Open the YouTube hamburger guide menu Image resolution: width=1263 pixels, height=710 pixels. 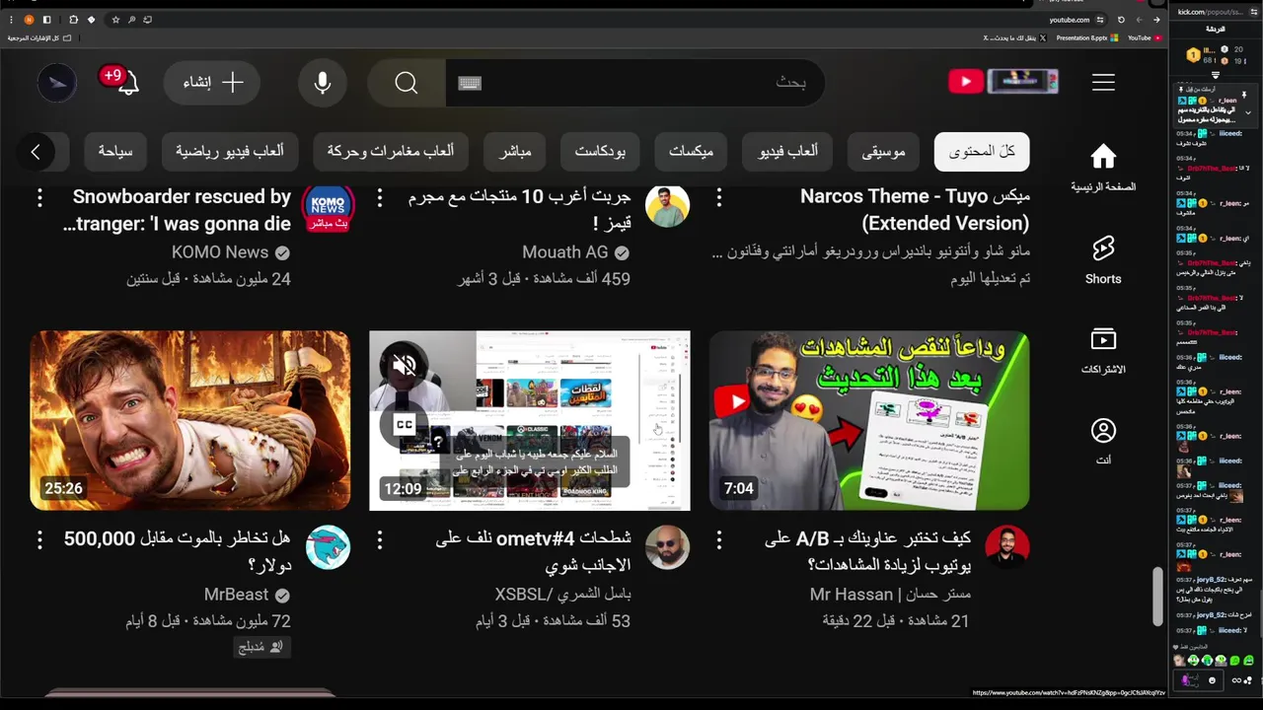[1103, 83]
